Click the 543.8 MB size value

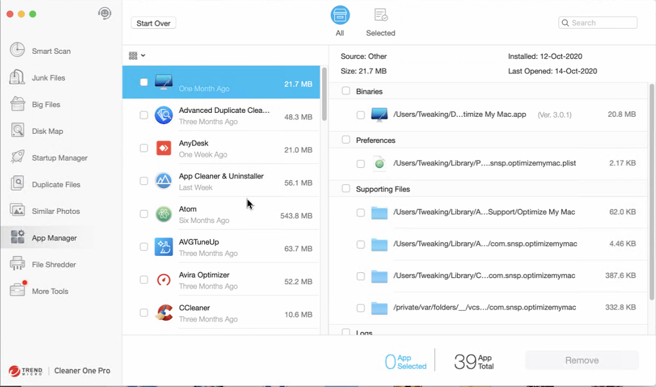point(297,216)
